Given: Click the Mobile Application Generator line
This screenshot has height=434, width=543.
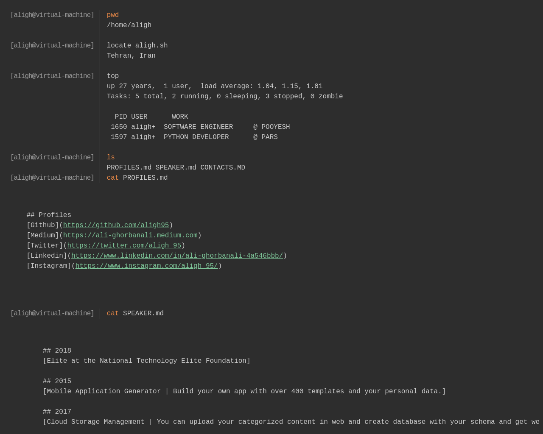Looking at the screenshot, I should click(x=244, y=392).
